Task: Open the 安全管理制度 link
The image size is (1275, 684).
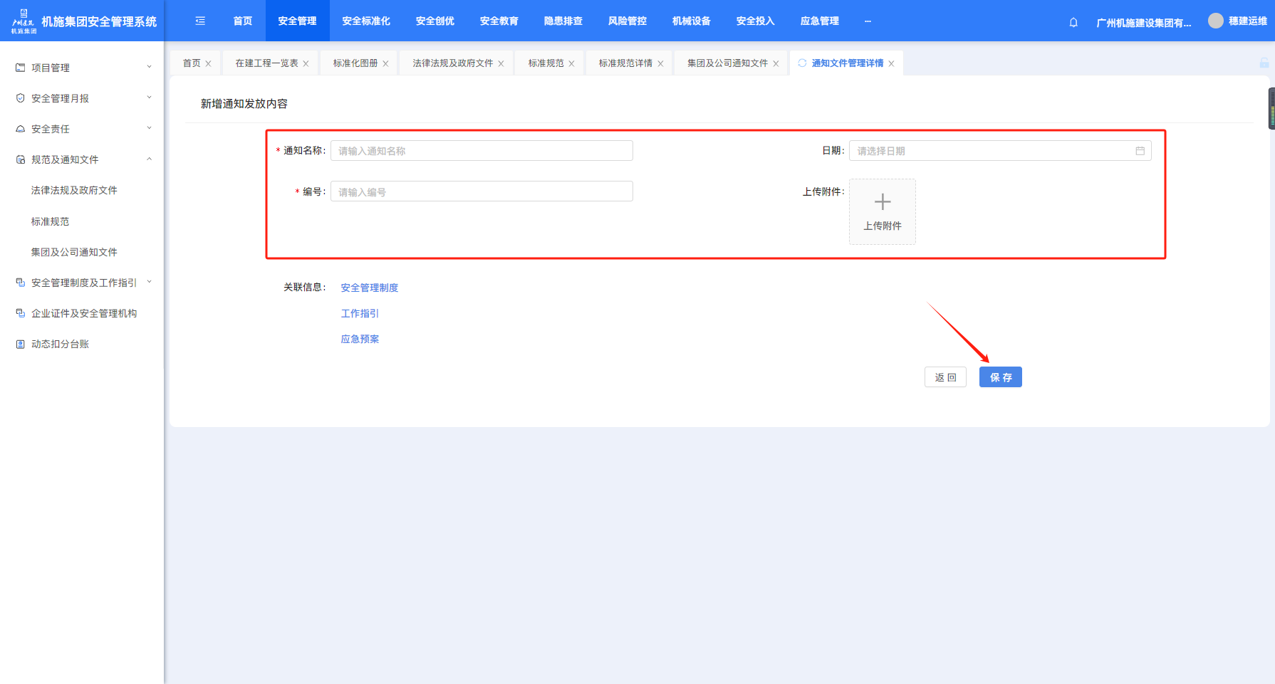Action: click(x=369, y=288)
